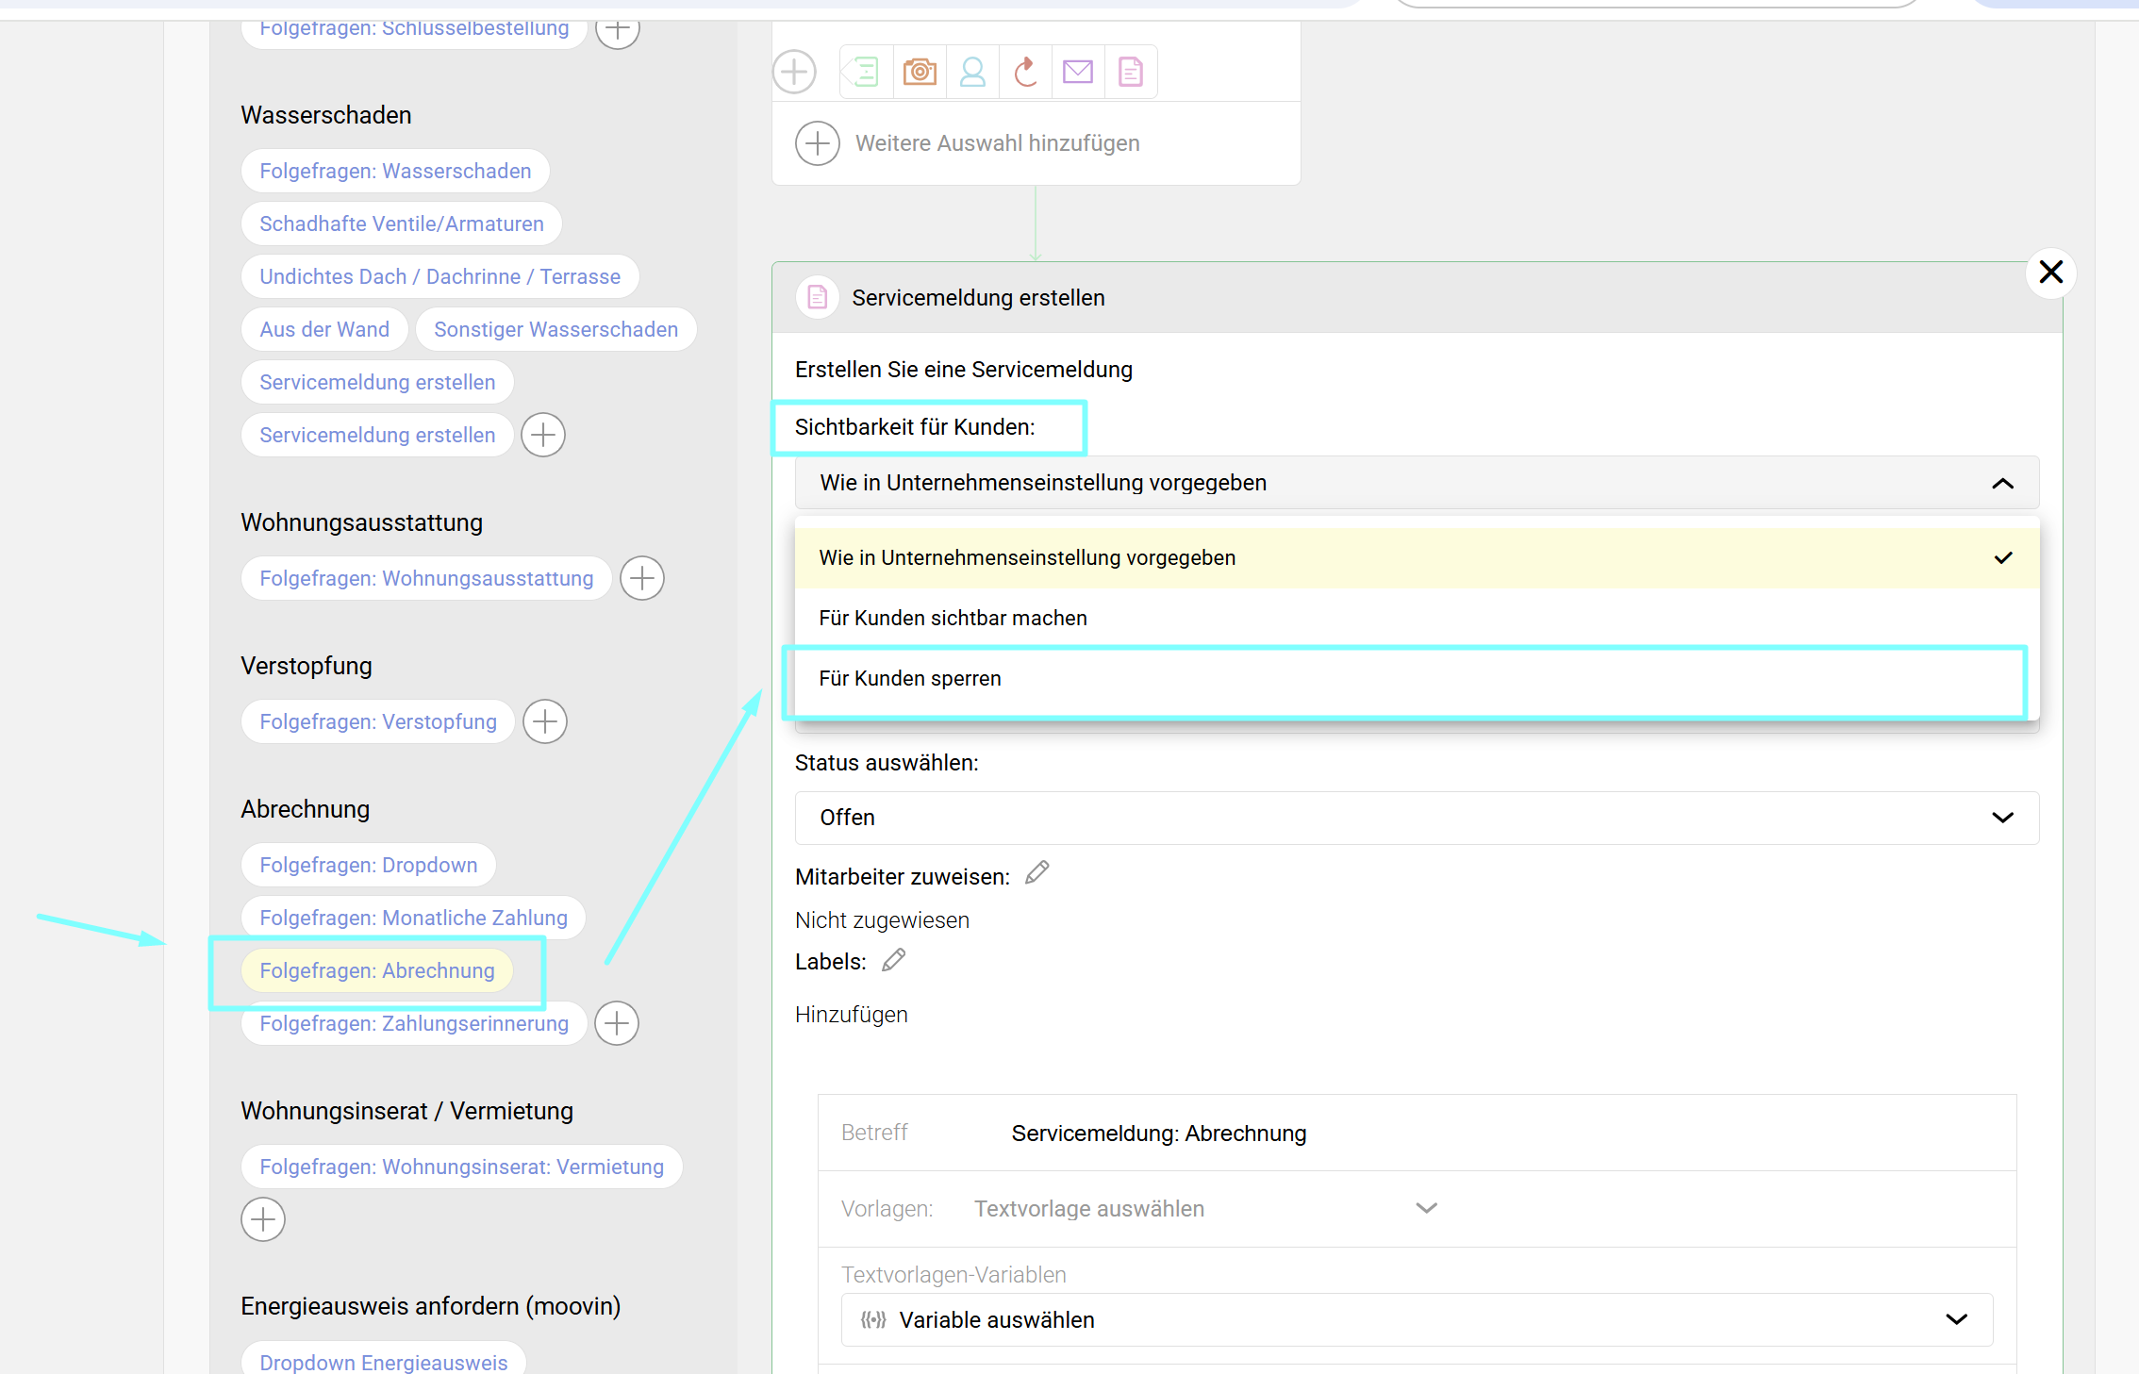The height and width of the screenshot is (1374, 2139).
Task: Select Wie in Unternehmenseinstellung vorgegeben option
Action: (x=1028, y=558)
